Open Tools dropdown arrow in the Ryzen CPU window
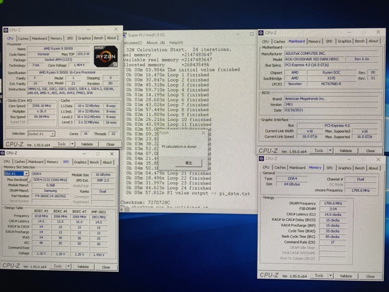This screenshot has height=292, width=389. (x=72, y=144)
